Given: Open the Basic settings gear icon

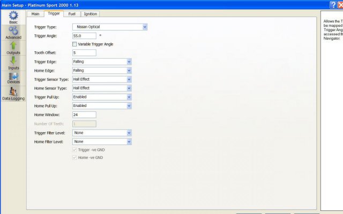Looking at the screenshot, I should tap(13, 16).
